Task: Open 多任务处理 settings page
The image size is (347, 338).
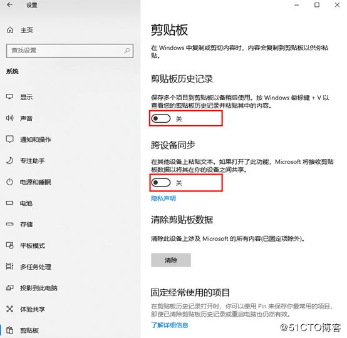Action: [x=36, y=267]
